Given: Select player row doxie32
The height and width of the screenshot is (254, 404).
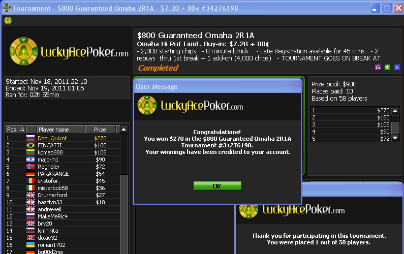Looking at the screenshot, I should (x=63, y=238).
